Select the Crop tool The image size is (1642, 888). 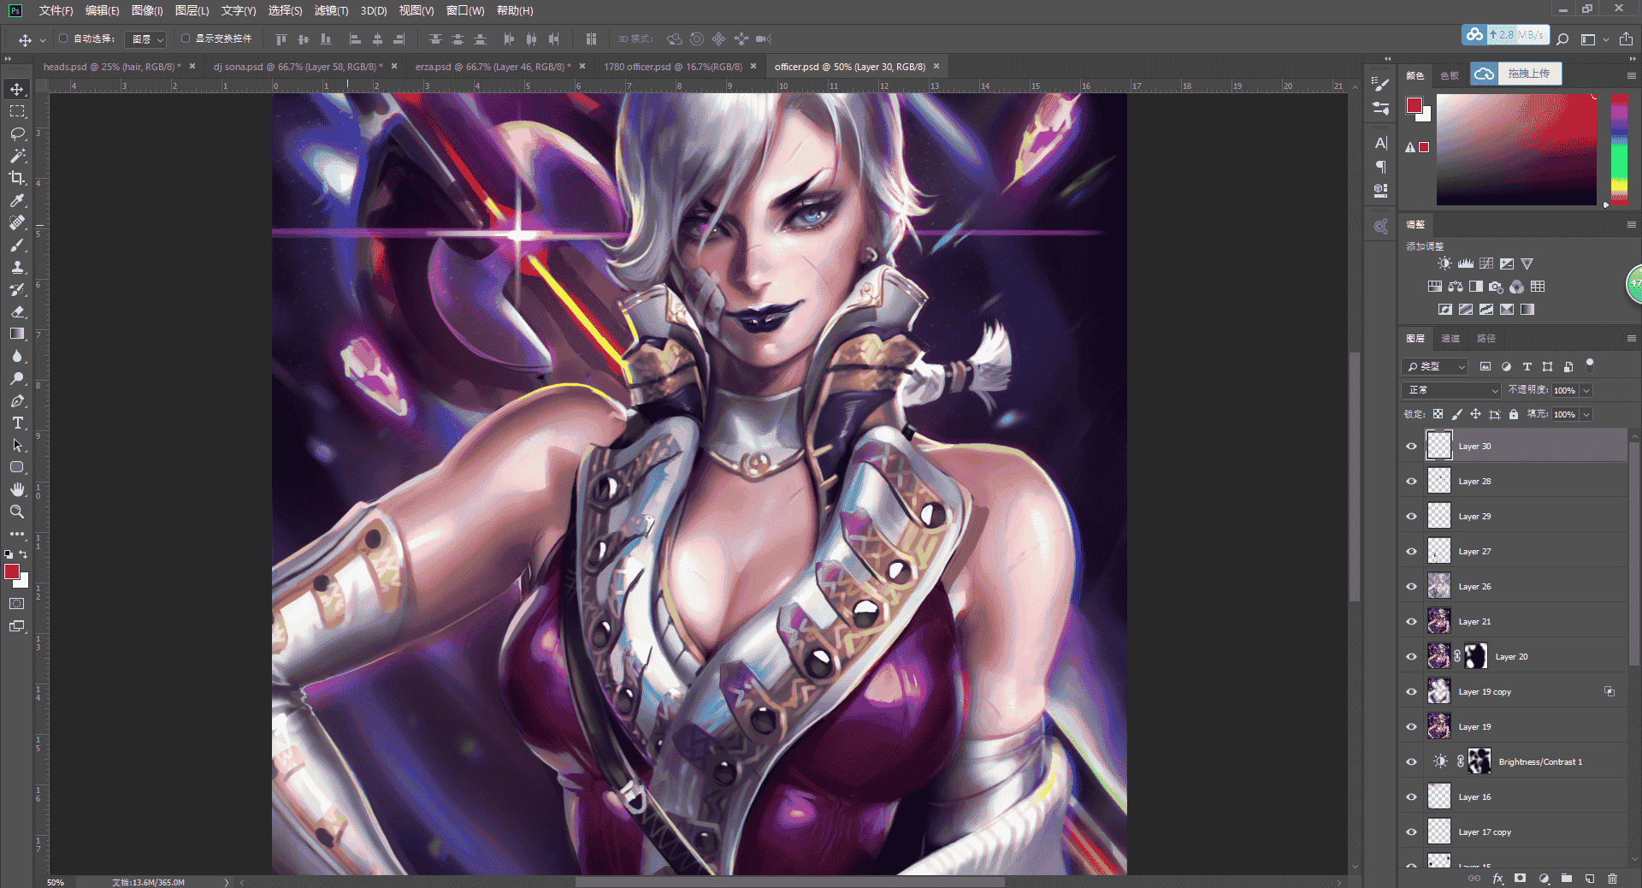coord(17,178)
